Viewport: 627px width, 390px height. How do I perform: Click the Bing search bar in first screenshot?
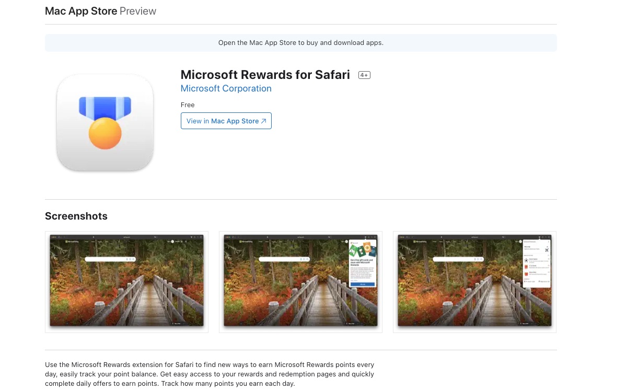[110, 259]
